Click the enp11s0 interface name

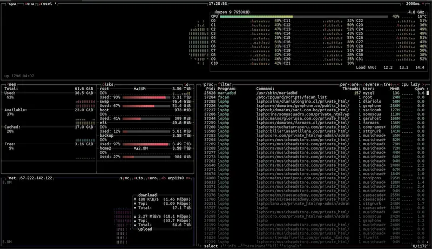pyautogui.click(x=176, y=178)
